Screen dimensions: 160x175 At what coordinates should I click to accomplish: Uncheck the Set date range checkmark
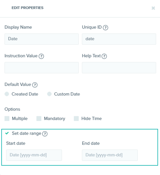[7, 133]
